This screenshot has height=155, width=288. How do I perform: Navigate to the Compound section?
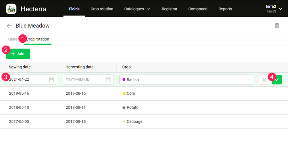pyautogui.click(x=198, y=9)
